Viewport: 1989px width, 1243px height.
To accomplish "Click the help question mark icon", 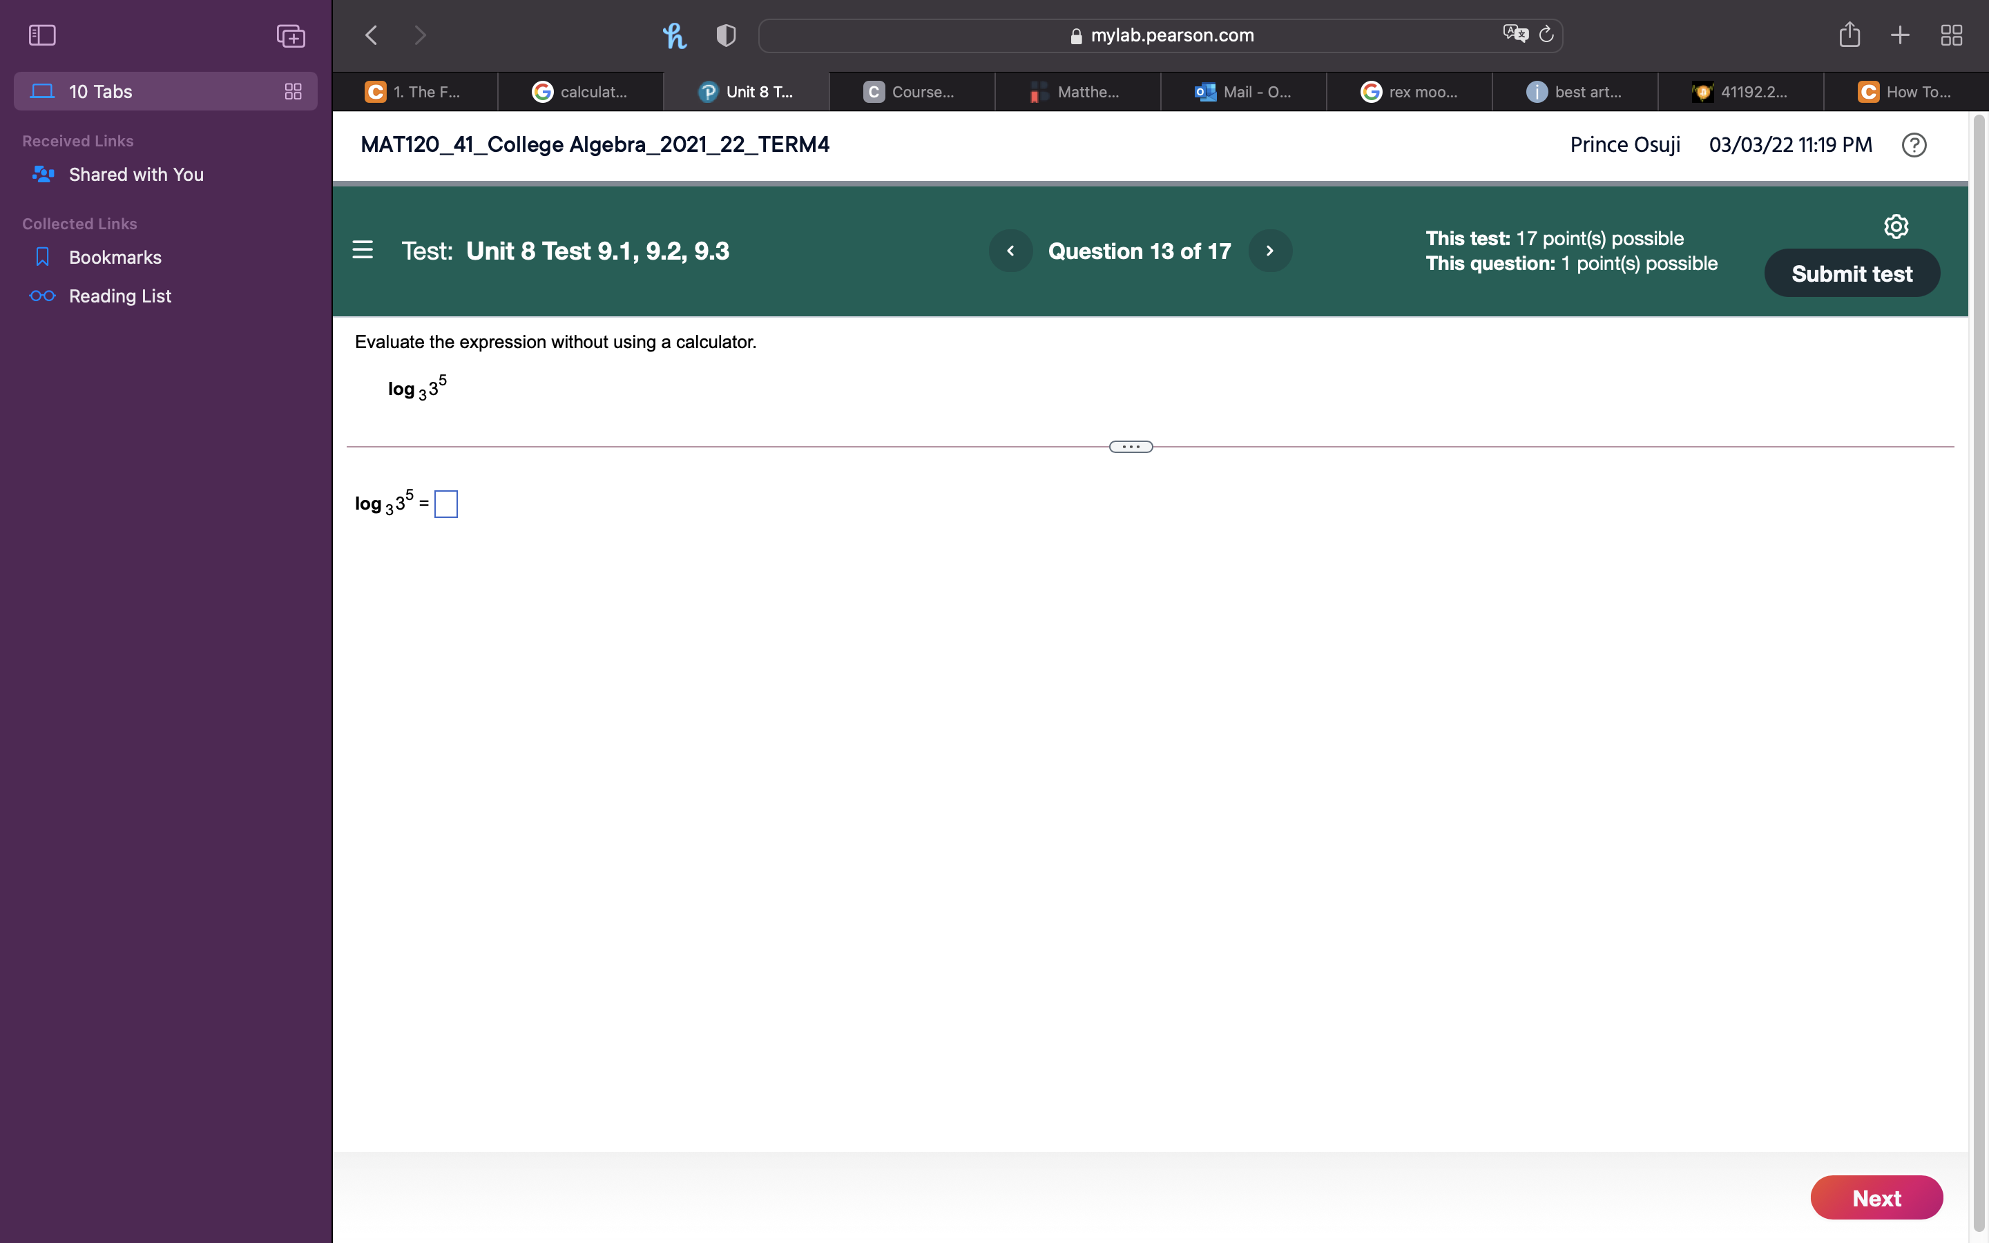I will coord(1914,145).
